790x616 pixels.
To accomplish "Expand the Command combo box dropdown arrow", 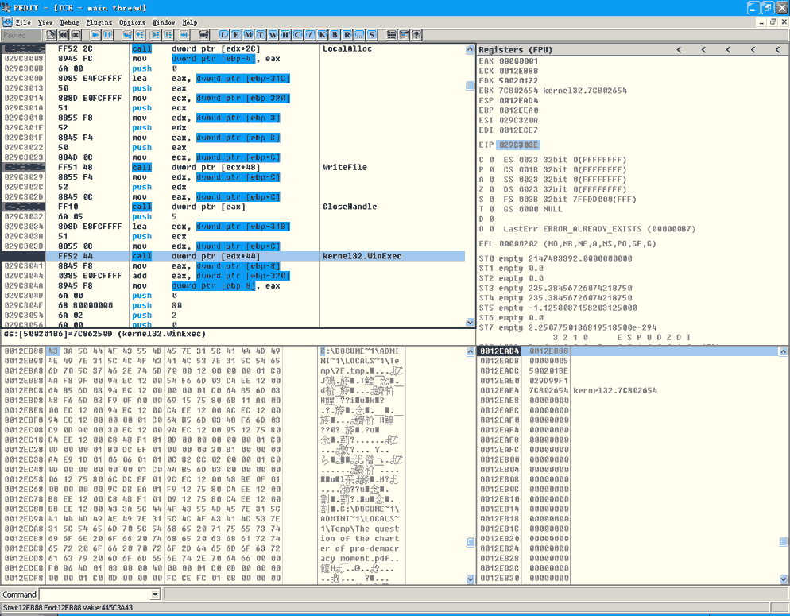I will pyautogui.click(x=156, y=595).
